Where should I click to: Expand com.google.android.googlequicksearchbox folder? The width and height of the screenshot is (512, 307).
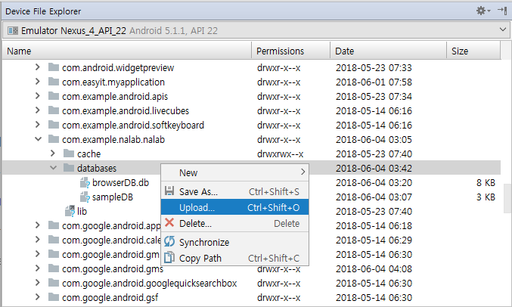38,283
